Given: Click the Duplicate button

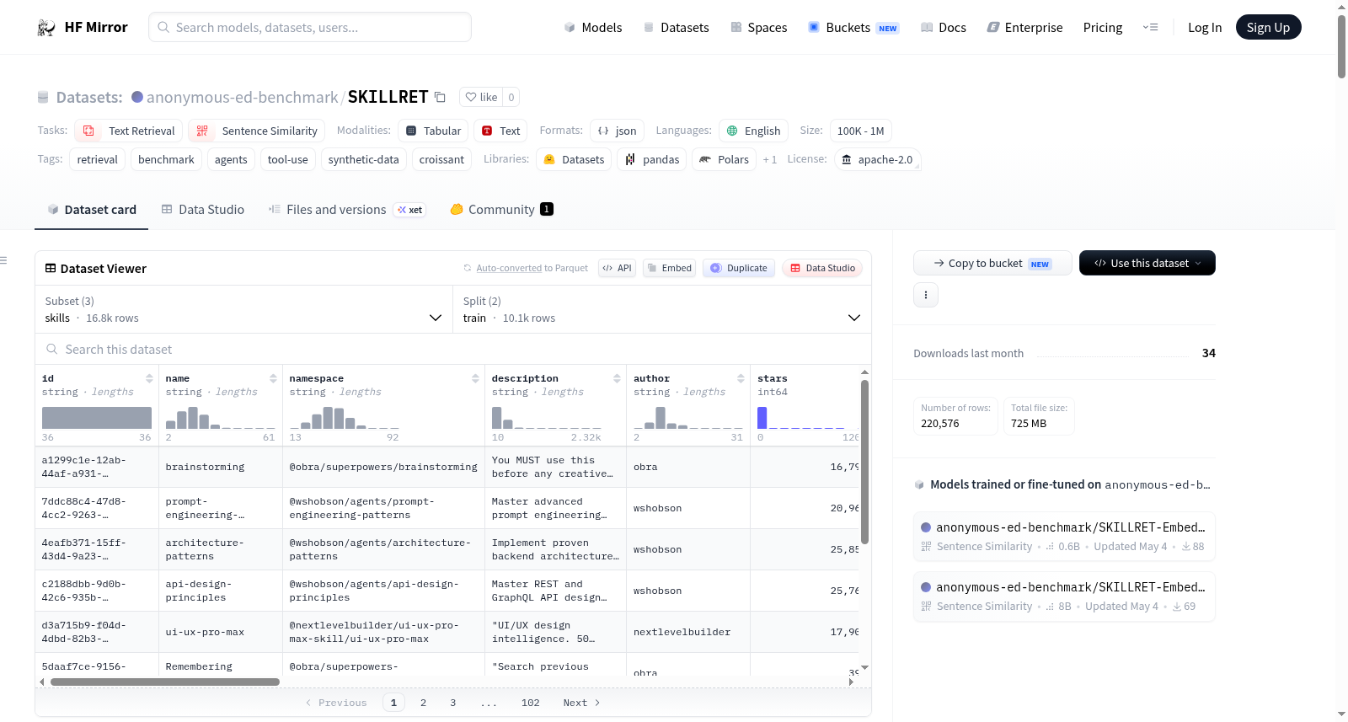Looking at the screenshot, I should 739,268.
